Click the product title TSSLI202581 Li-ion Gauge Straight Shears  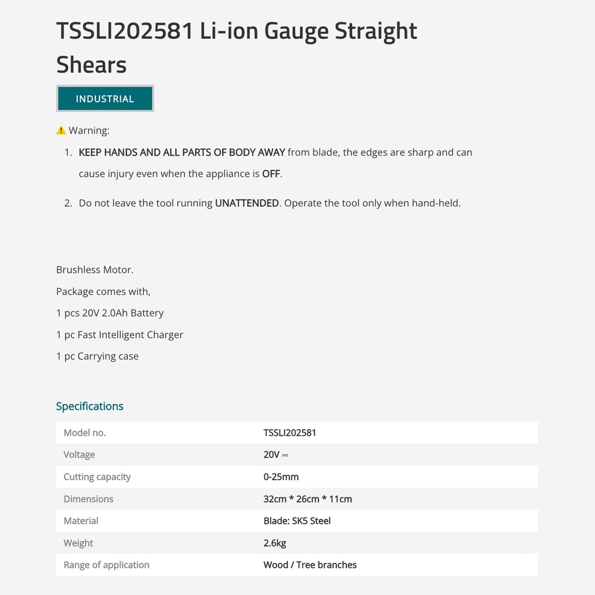coord(236,47)
